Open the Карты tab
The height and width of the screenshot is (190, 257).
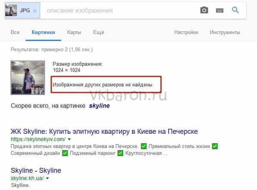coord(74,32)
